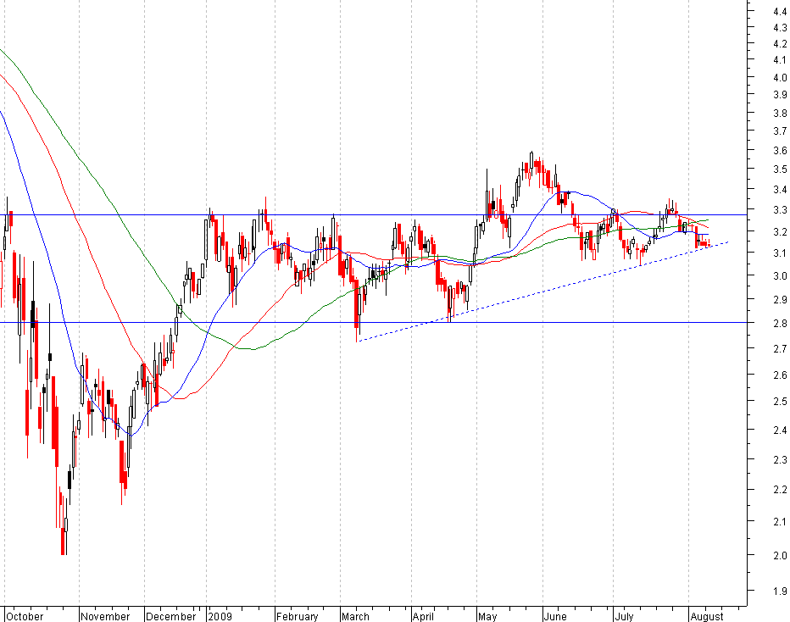Click the December month label
Screen dimensions: 790x622
170,616
